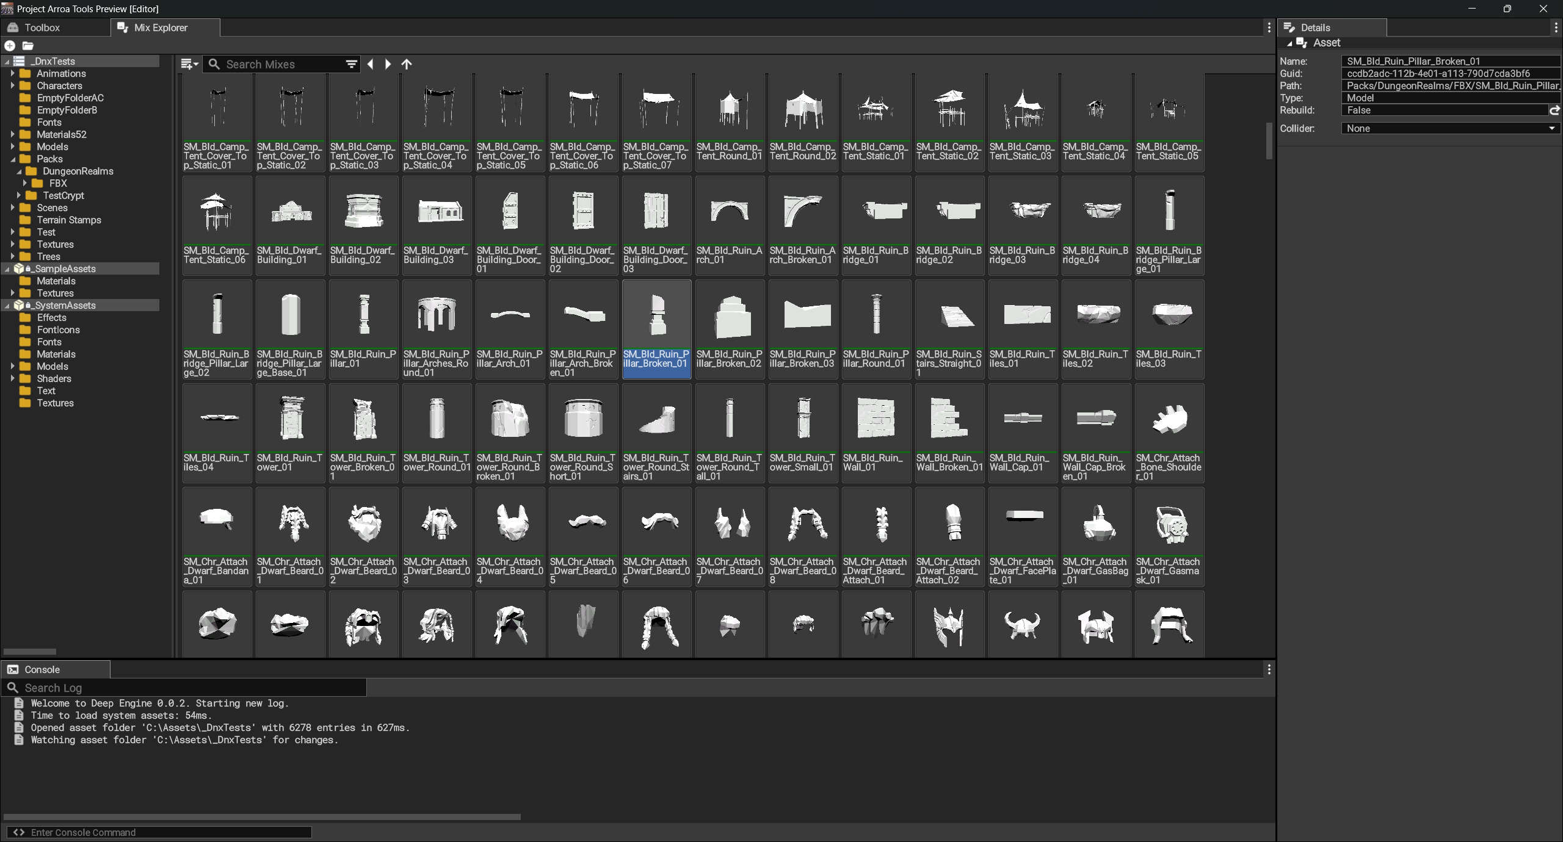Screen dimensions: 1563x842
Task: Open Mix Explorer panel options menu
Action: point(1269,27)
